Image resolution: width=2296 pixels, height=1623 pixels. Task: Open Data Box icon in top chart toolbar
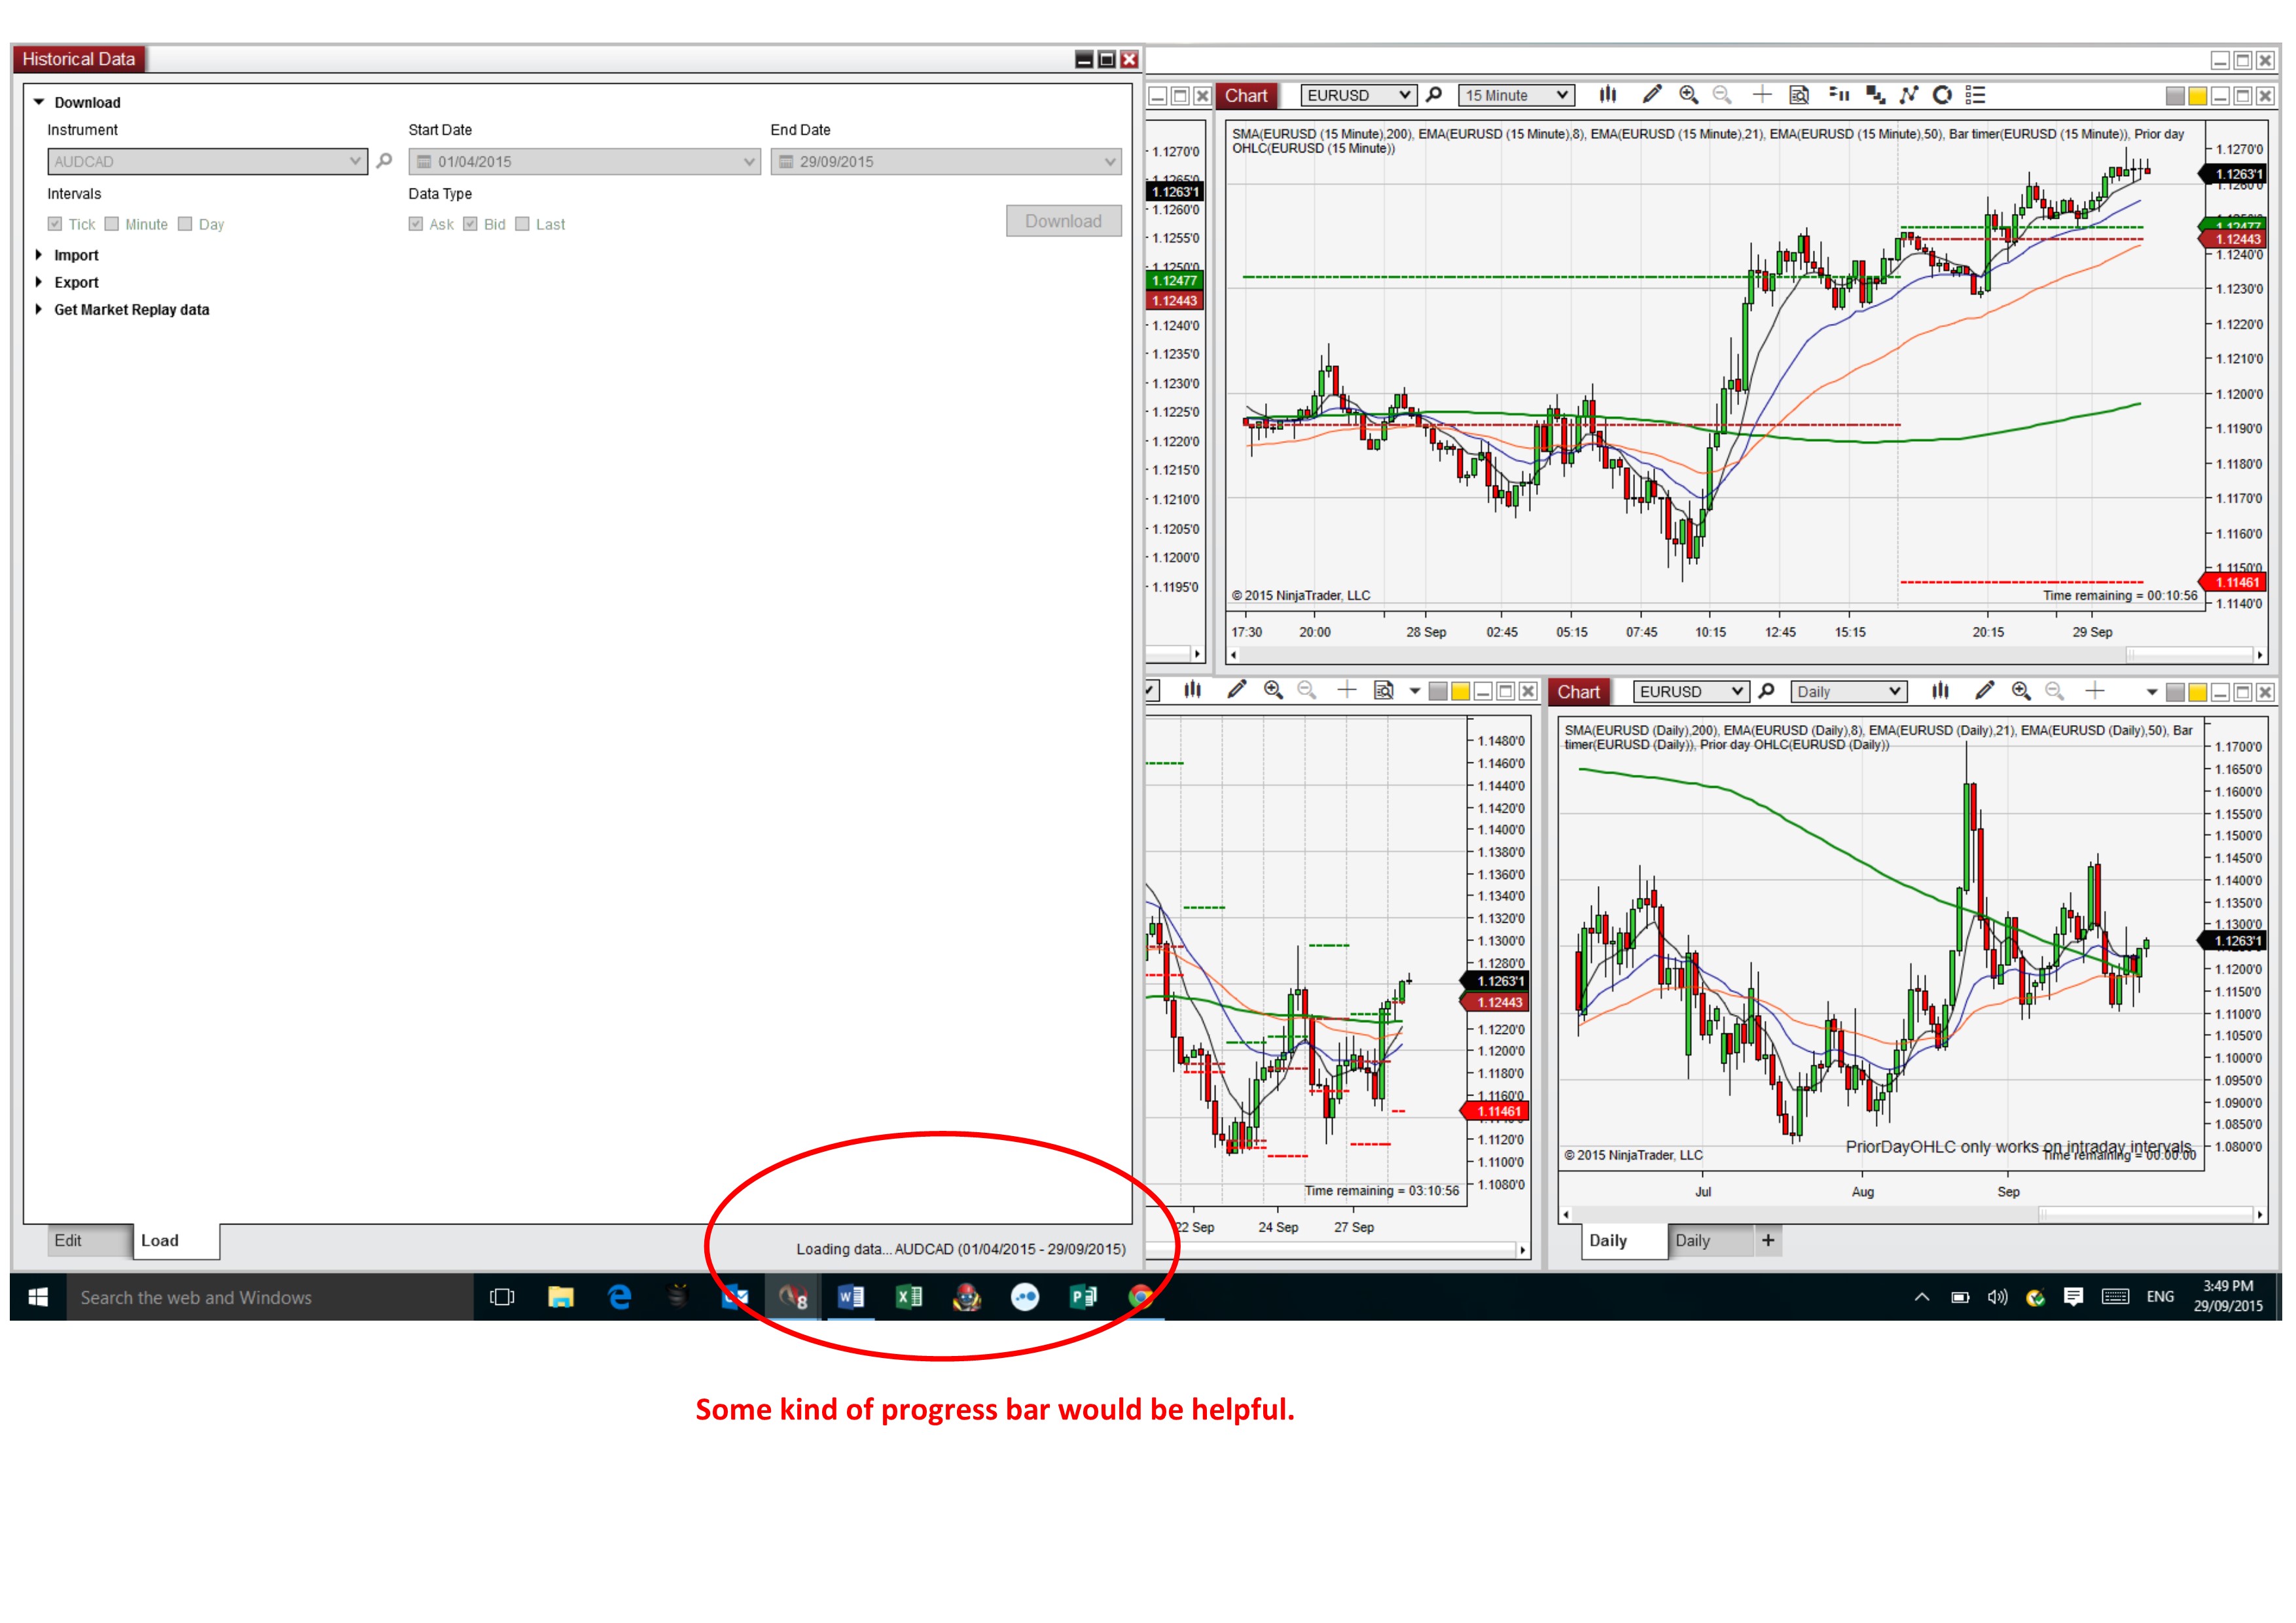point(1799,95)
